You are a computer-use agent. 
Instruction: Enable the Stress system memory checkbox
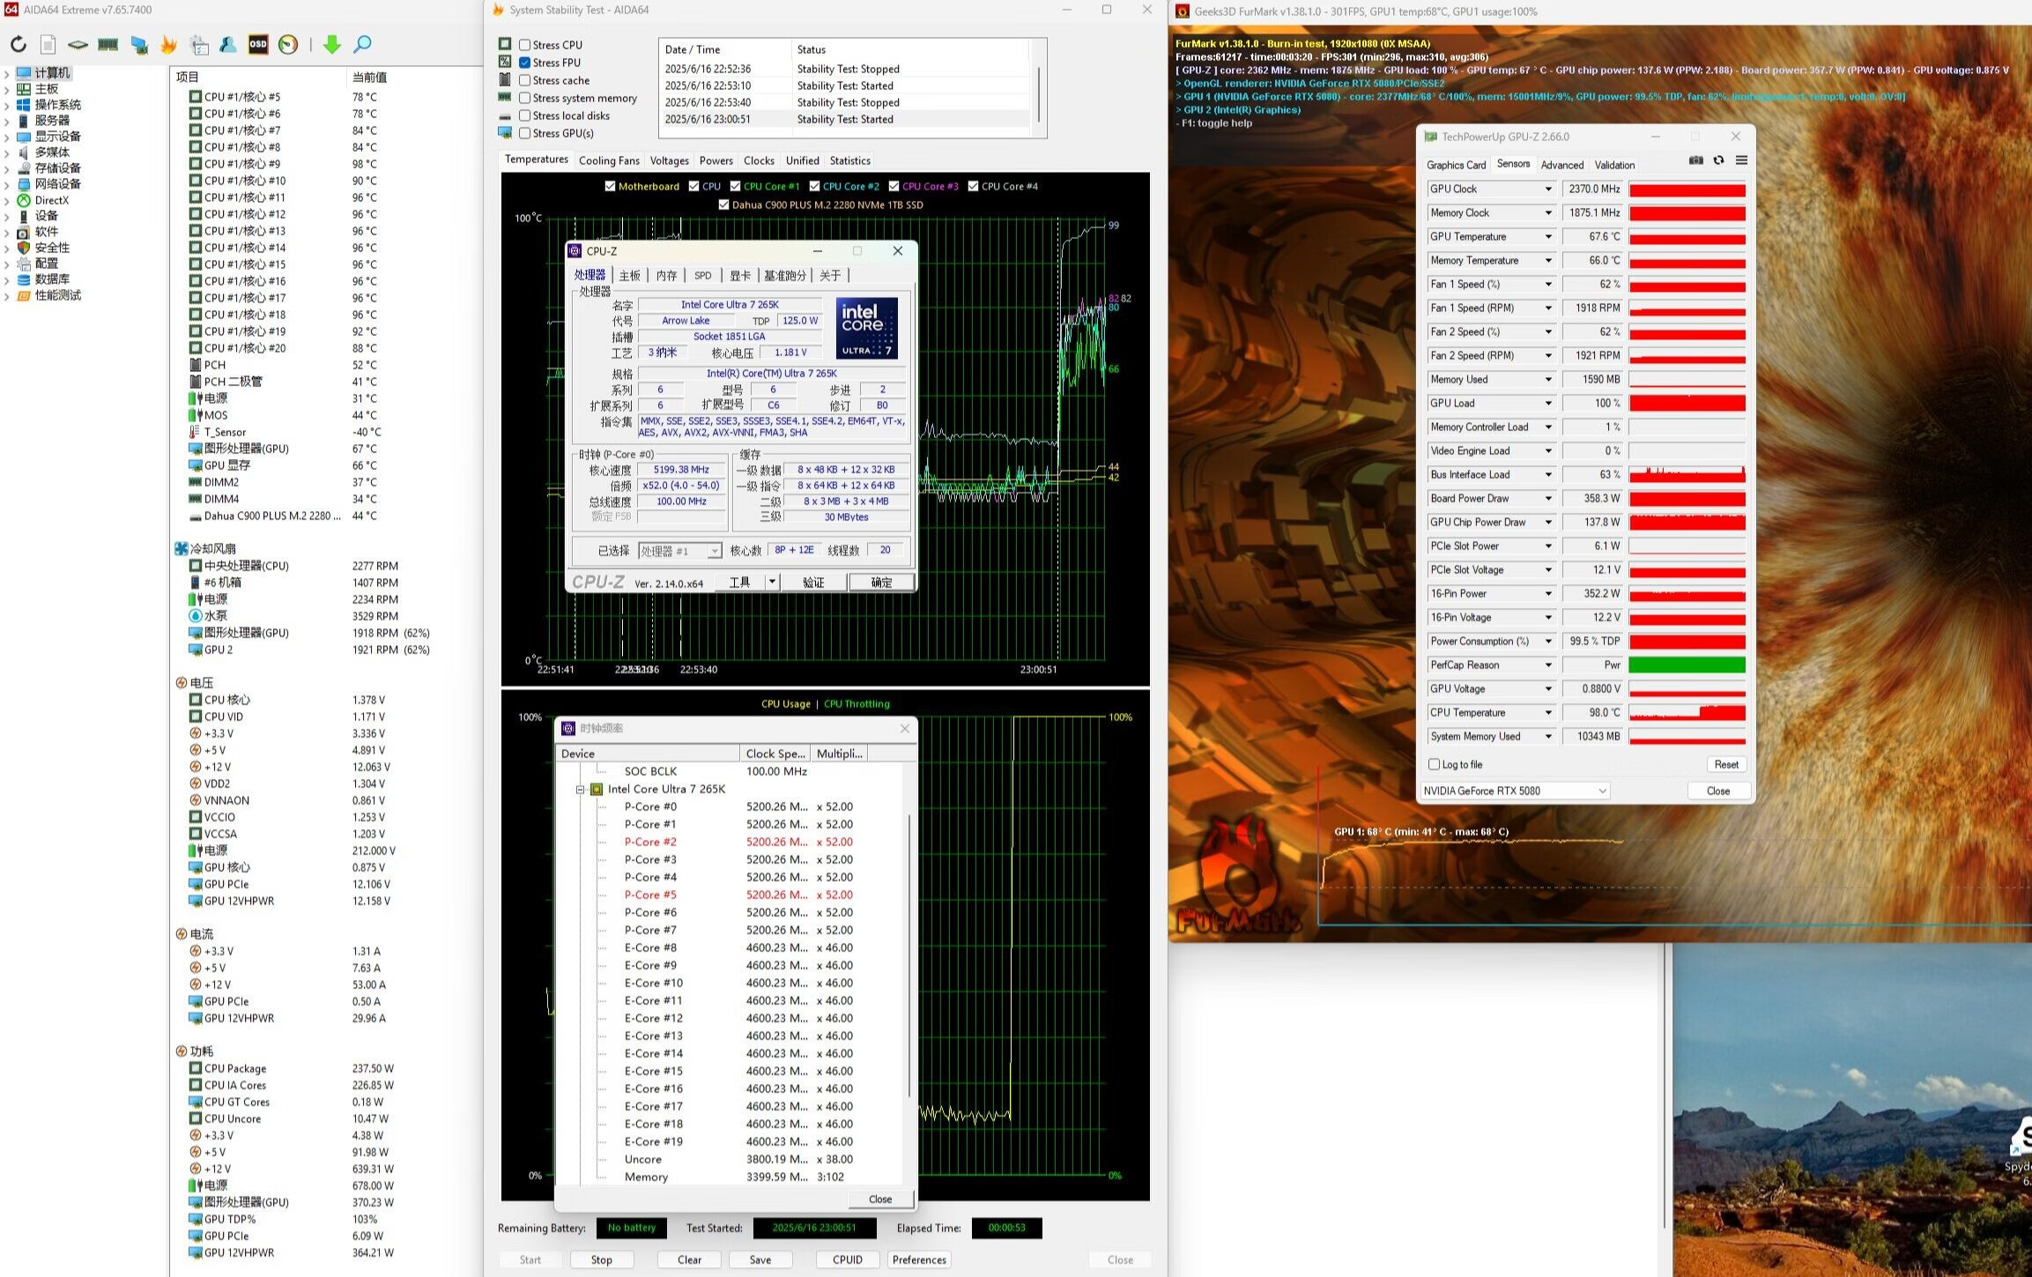tap(524, 98)
